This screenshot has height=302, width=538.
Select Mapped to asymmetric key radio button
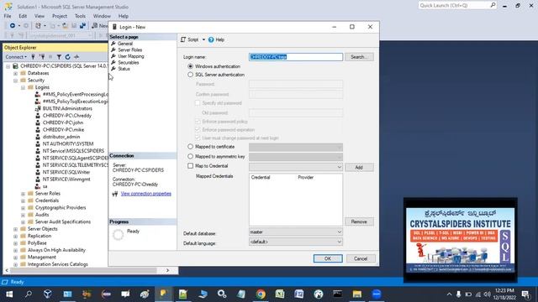tap(191, 156)
